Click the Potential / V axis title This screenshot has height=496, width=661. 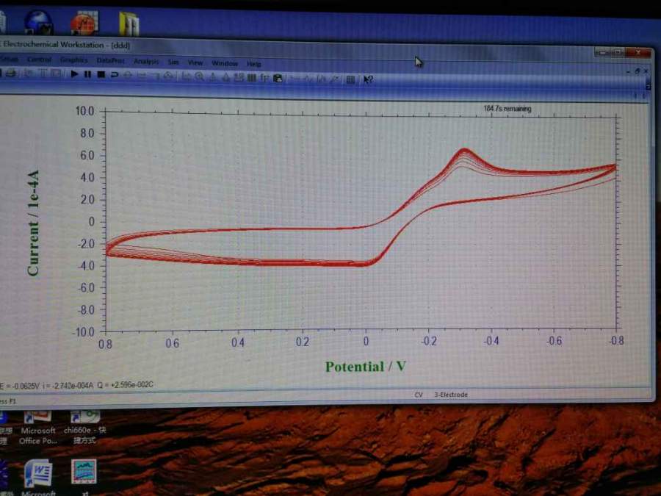tap(366, 367)
